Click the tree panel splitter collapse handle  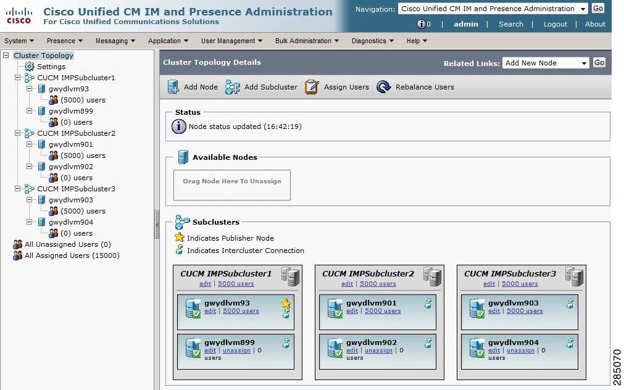[157, 225]
